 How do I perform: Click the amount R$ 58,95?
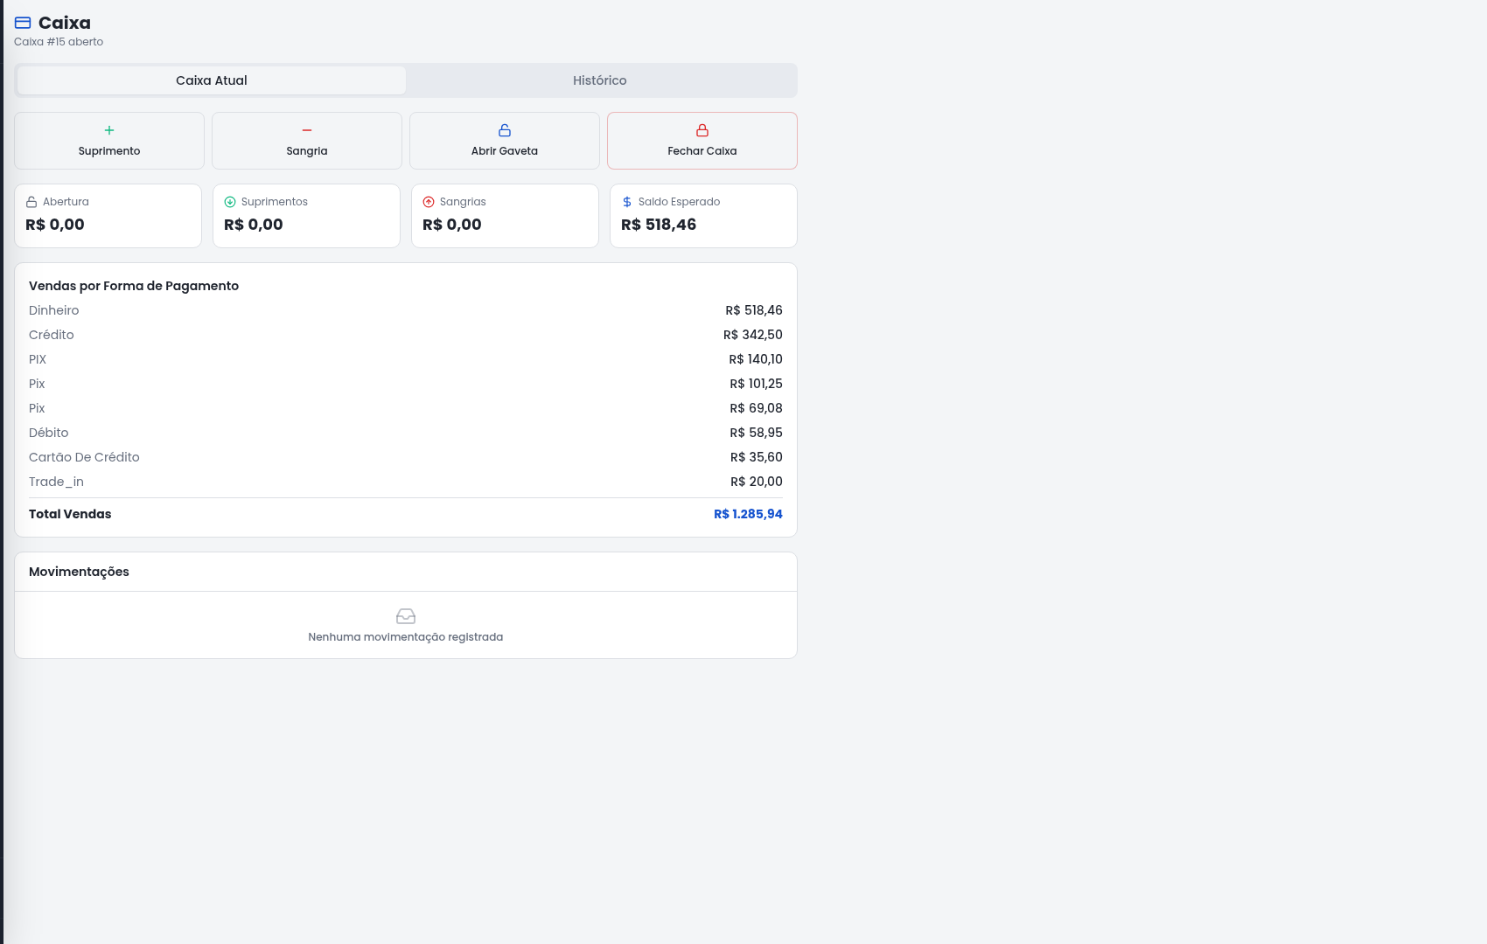(757, 433)
